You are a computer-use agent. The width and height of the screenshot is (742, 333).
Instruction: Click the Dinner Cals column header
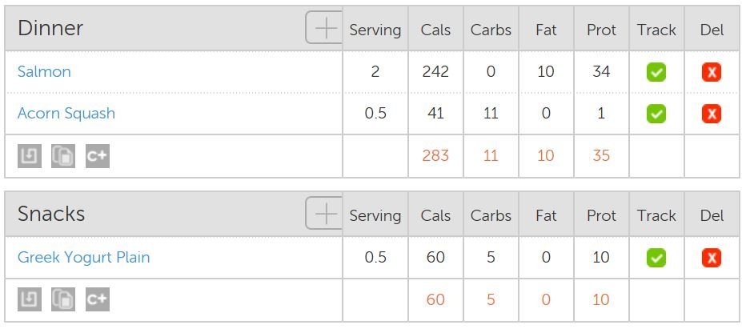tap(435, 30)
